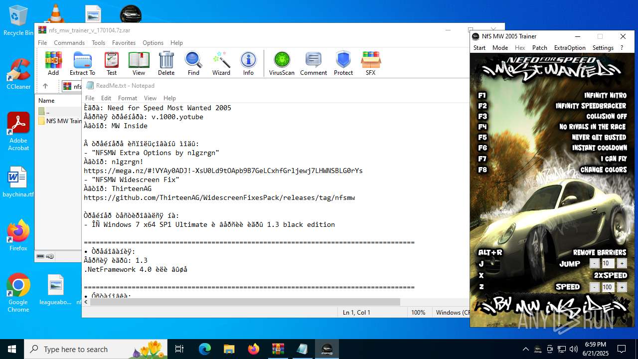Viewport: 638px width, 359px height.
Task: Increase the Jump value with plus
Action: pos(622,263)
